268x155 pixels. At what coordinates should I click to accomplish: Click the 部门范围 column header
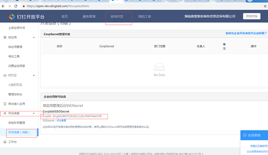160,46
